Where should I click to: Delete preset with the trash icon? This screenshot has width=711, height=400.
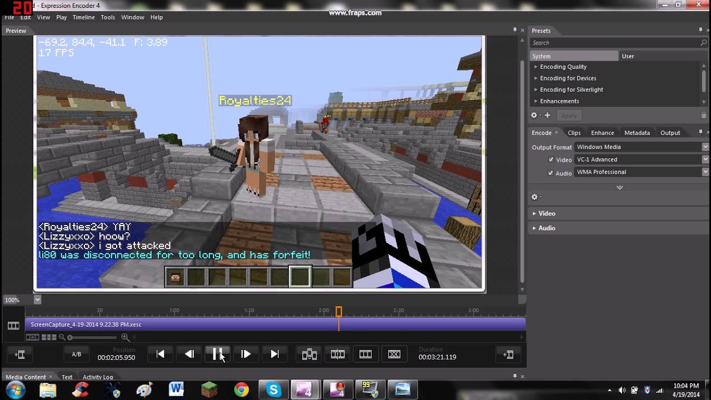tap(704, 116)
